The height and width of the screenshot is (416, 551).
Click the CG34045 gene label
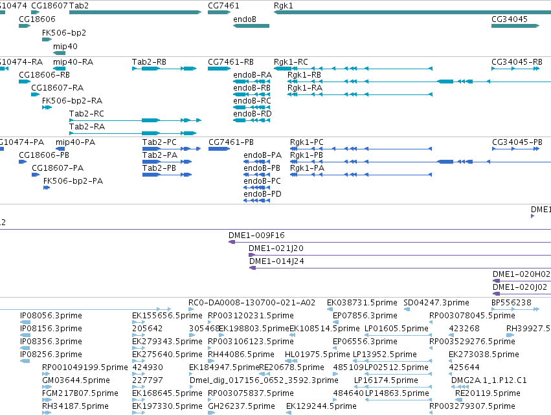[x=510, y=19]
